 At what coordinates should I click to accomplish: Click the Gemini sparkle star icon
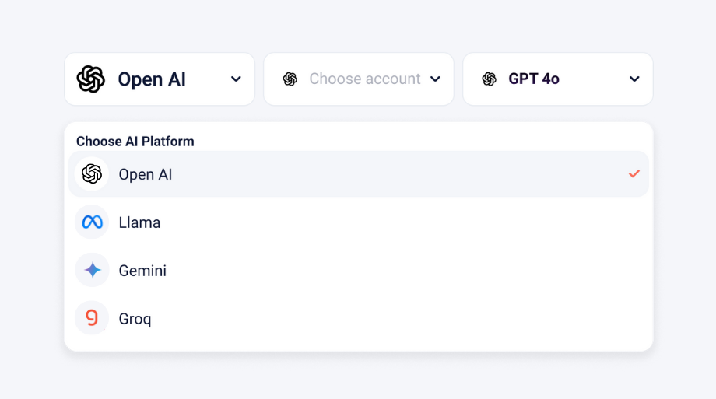tap(93, 270)
